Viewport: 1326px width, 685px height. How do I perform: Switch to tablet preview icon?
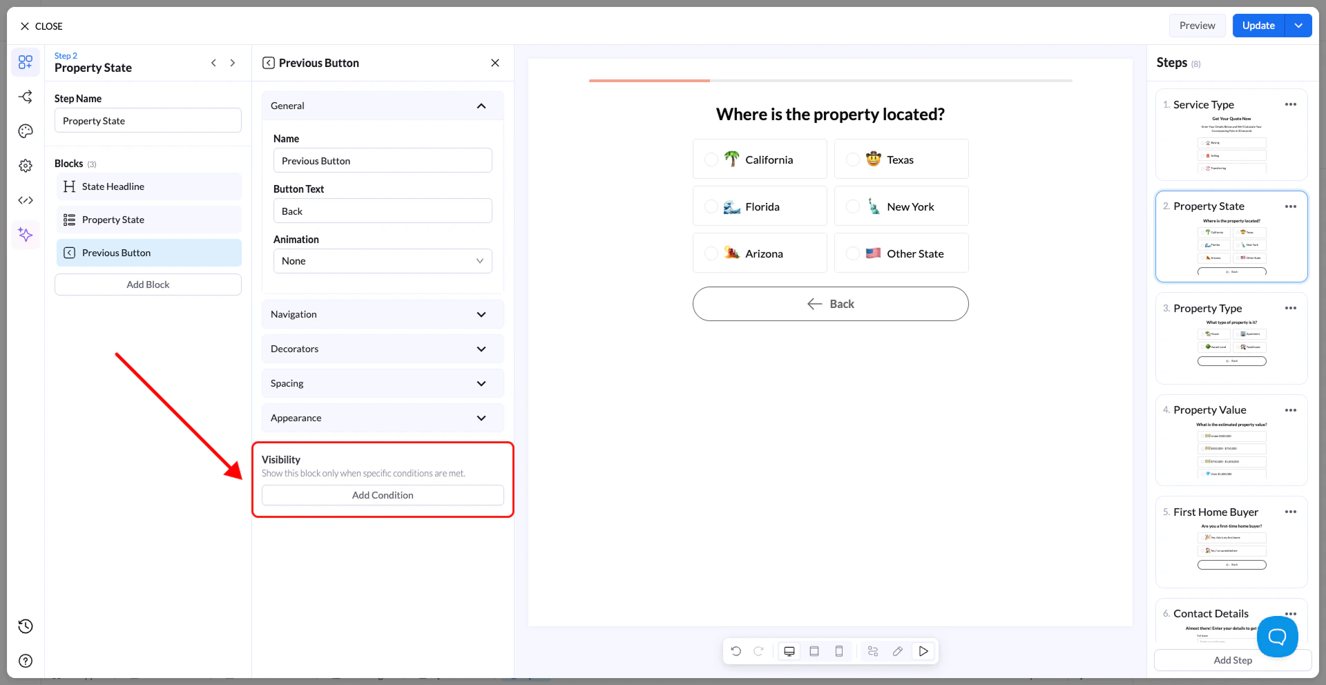(x=814, y=651)
